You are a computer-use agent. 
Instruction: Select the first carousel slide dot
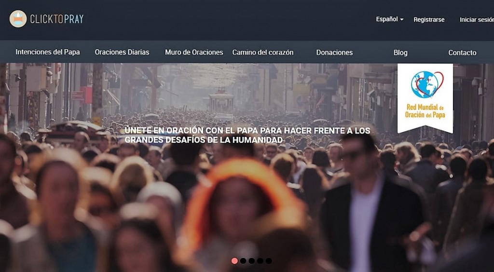(235, 261)
